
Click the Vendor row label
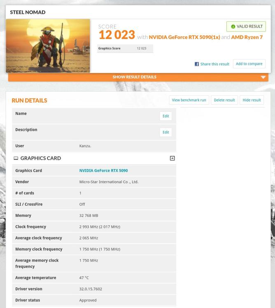click(x=22, y=182)
